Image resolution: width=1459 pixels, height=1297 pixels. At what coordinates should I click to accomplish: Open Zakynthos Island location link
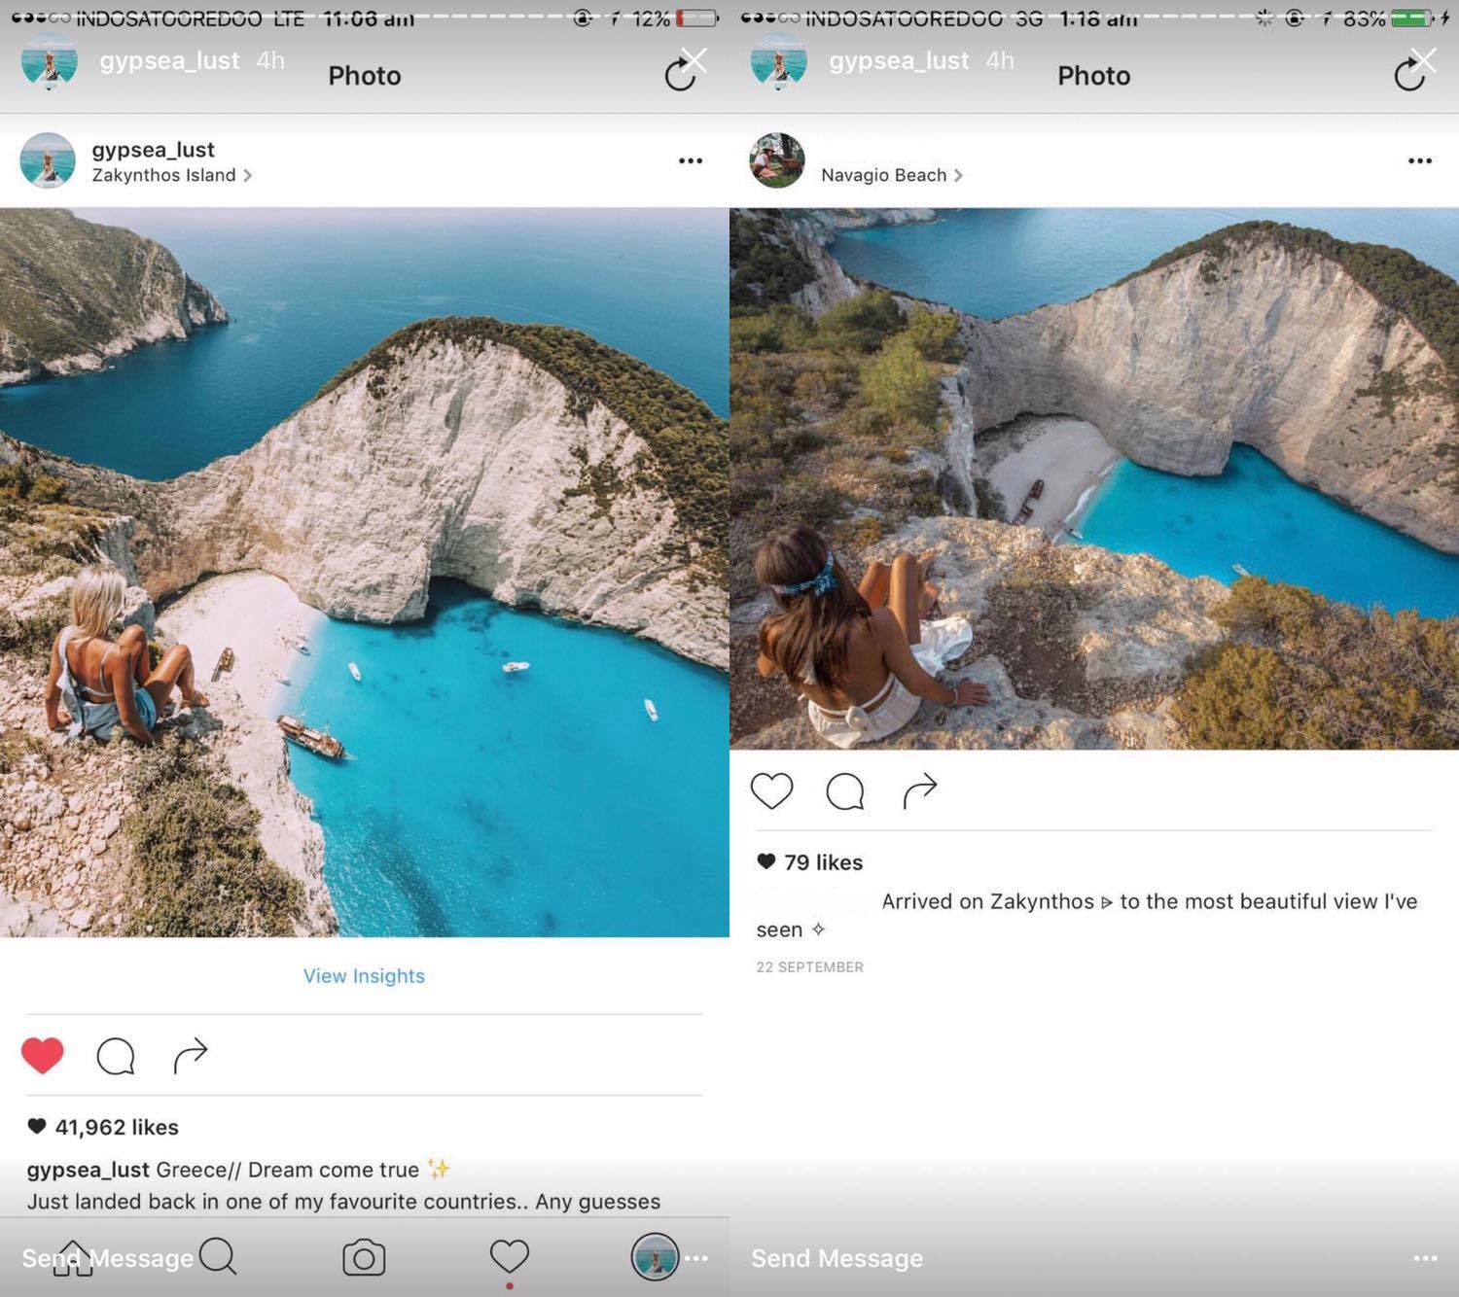[171, 175]
